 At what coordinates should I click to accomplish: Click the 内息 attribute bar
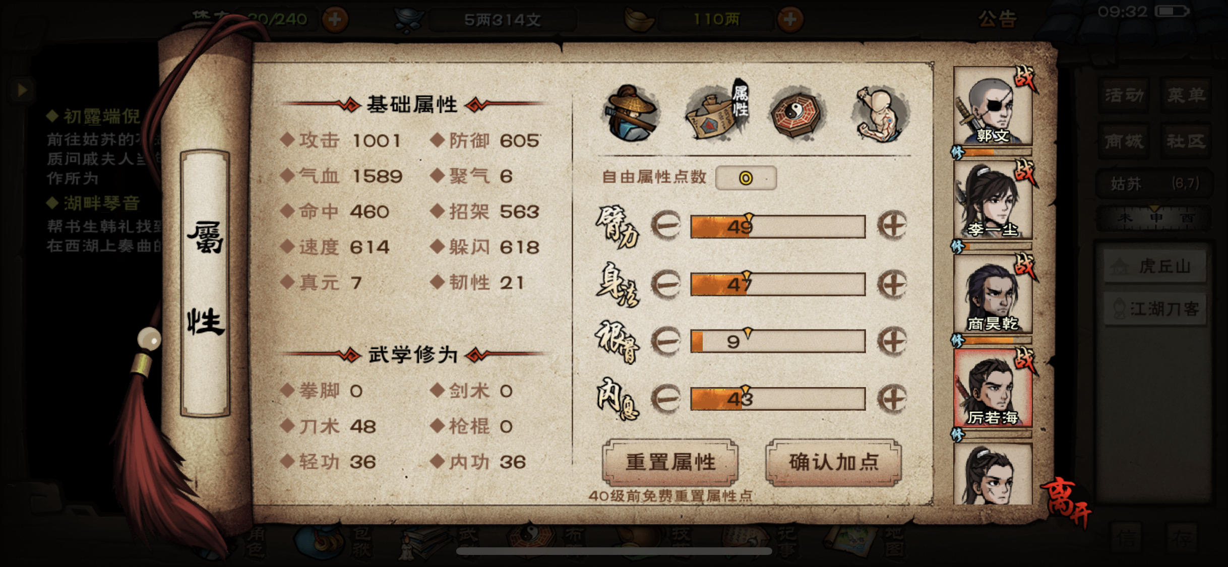pyautogui.click(x=778, y=399)
